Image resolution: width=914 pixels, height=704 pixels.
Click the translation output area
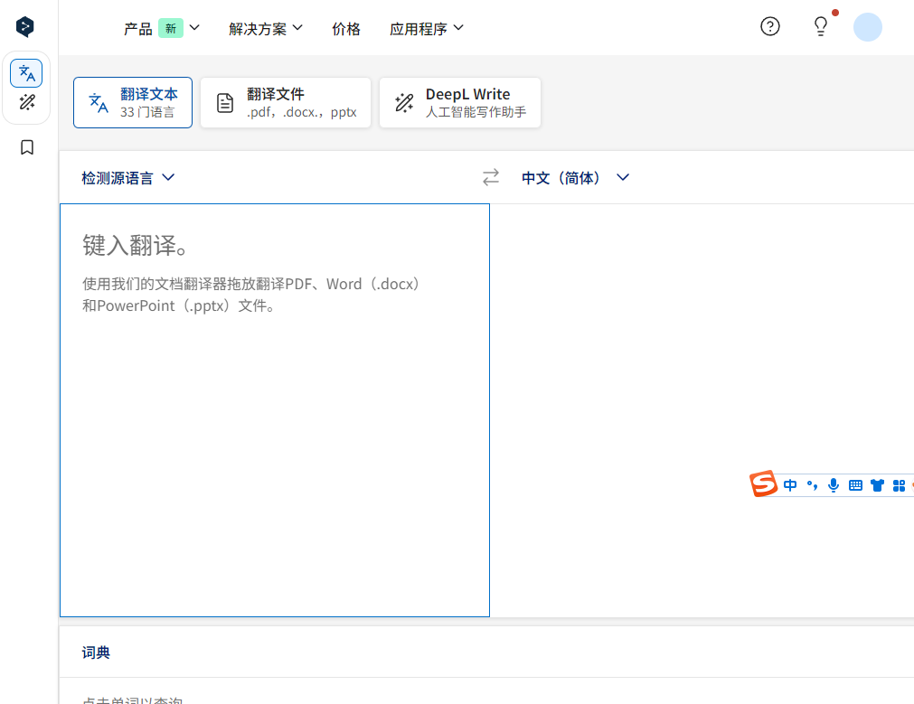point(702,410)
